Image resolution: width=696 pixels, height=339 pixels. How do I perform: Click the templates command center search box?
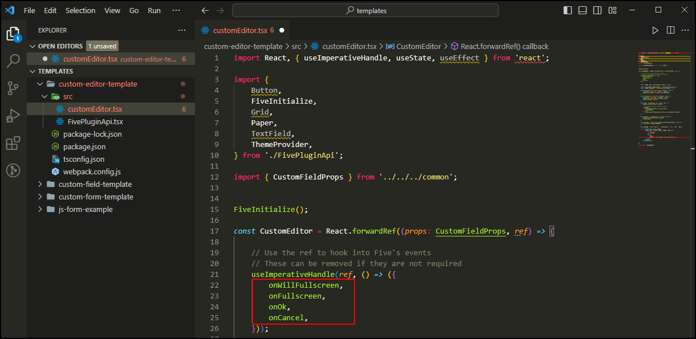tap(365, 10)
